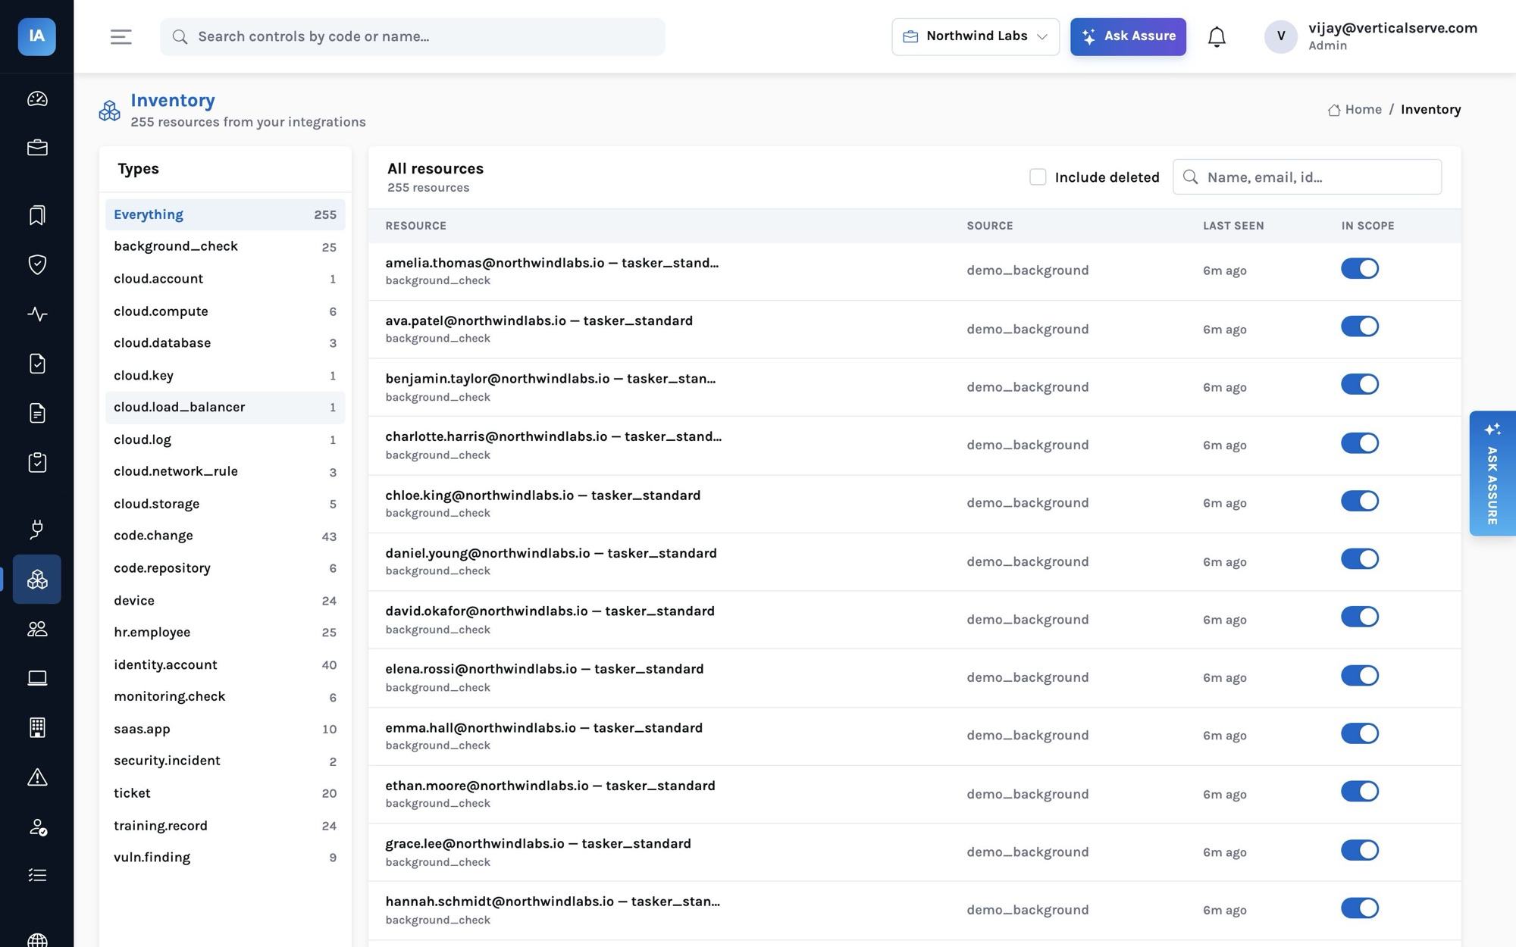This screenshot has width=1516, height=947.
Task: Click the notifications bell icon
Action: (x=1217, y=36)
